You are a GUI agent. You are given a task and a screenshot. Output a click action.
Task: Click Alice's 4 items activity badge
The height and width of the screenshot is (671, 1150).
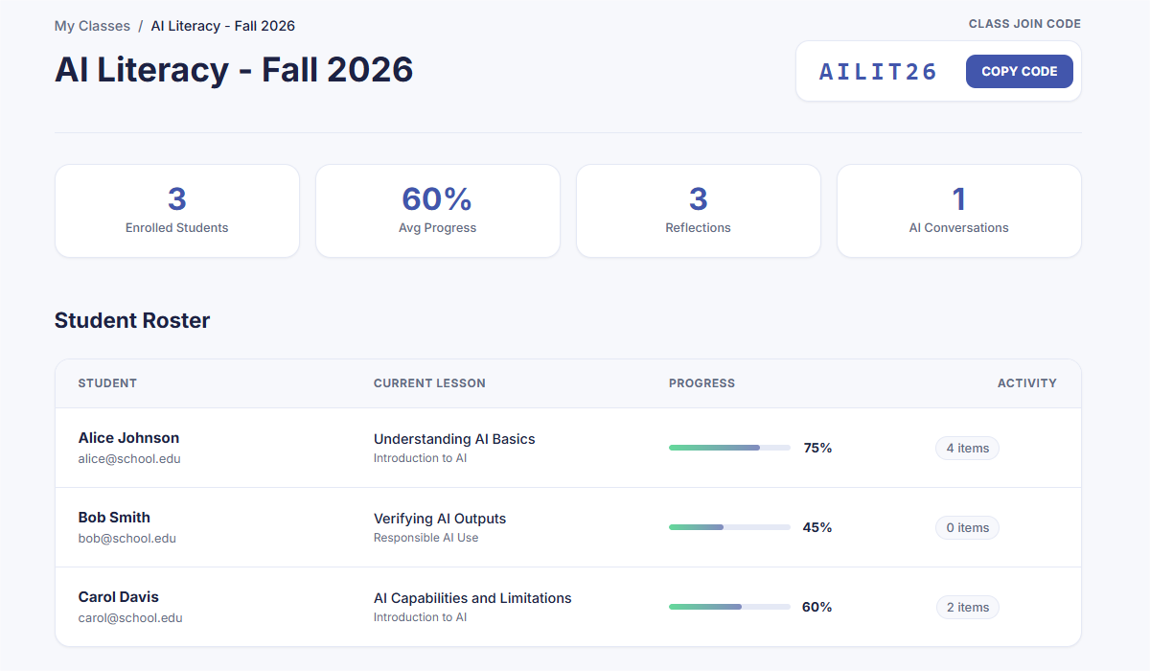tap(967, 448)
